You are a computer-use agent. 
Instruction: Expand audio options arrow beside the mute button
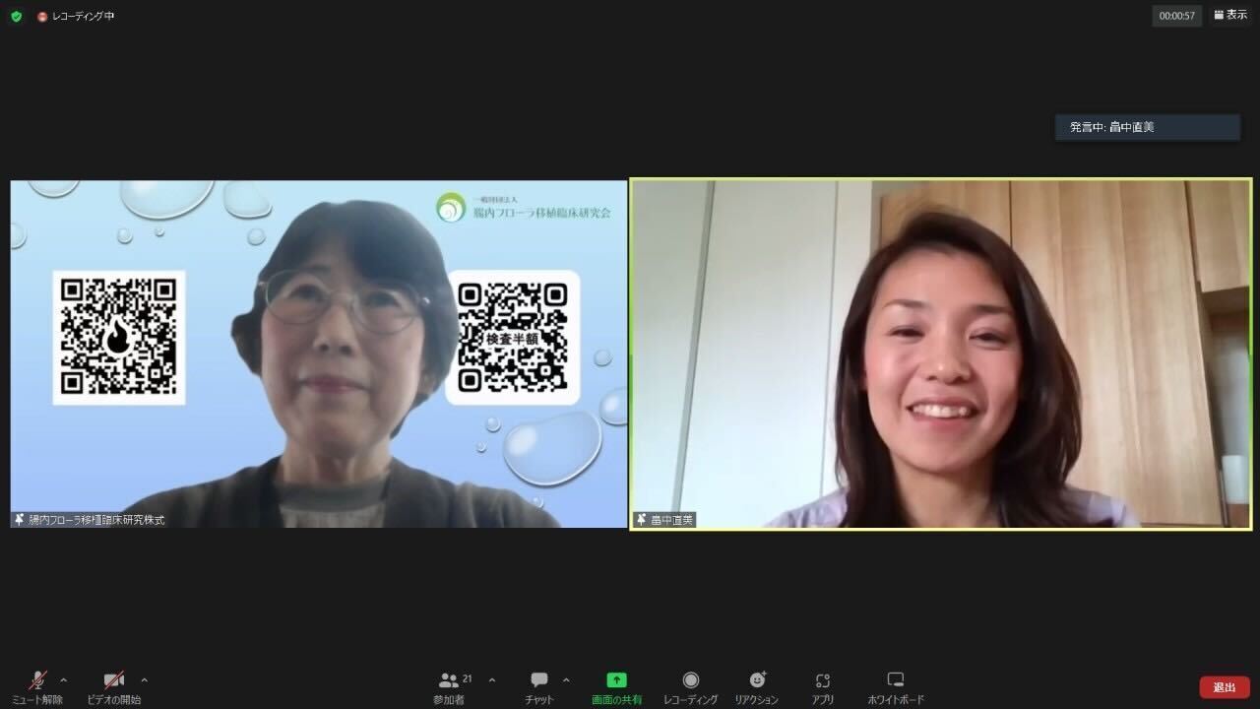click(64, 679)
